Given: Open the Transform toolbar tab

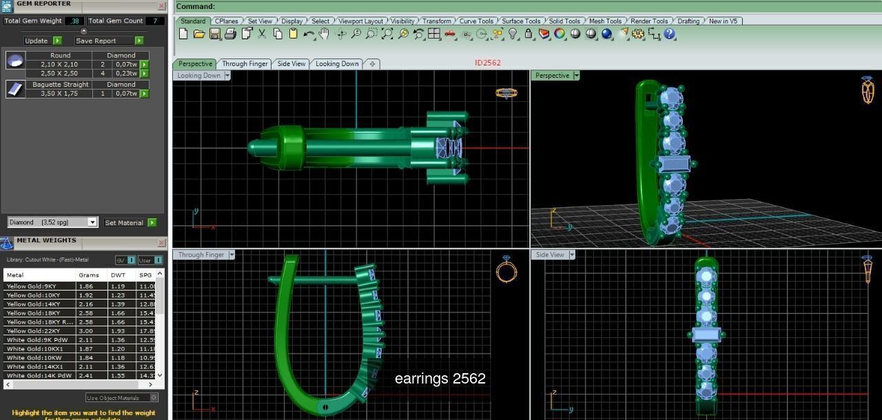Looking at the screenshot, I should [437, 21].
